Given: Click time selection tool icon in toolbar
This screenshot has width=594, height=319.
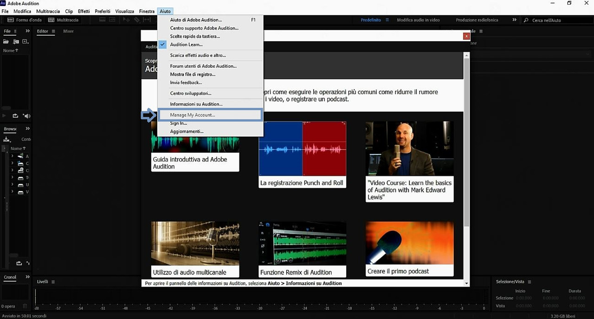Looking at the screenshot, I should point(146,20).
